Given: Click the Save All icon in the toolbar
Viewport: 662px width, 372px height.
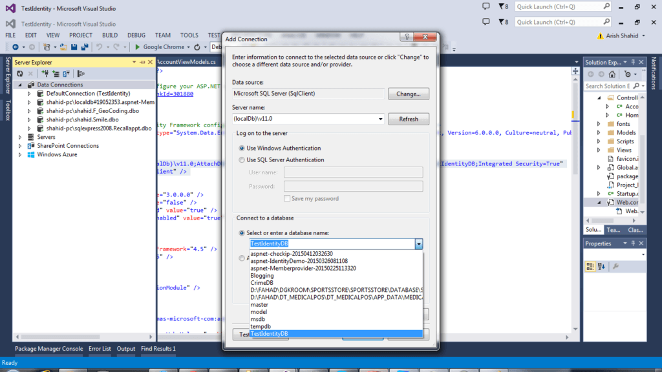Looking at the screenshot, I should pos(85,46).
